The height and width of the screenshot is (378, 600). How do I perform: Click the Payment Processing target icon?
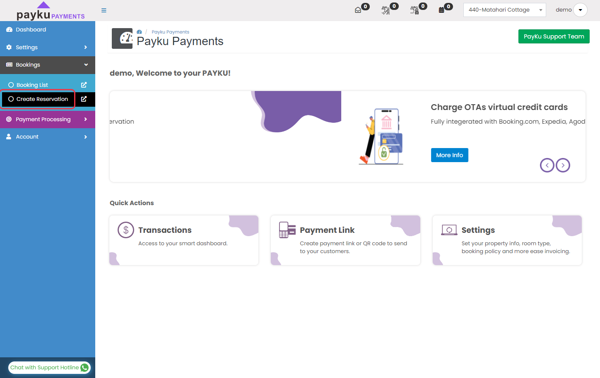9,120
